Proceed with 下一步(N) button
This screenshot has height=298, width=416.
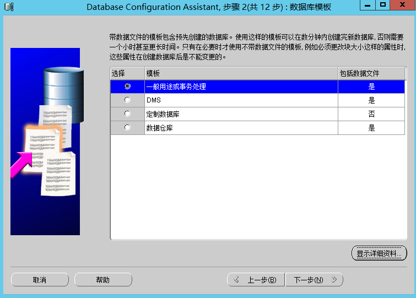click(x=314, y=280)
